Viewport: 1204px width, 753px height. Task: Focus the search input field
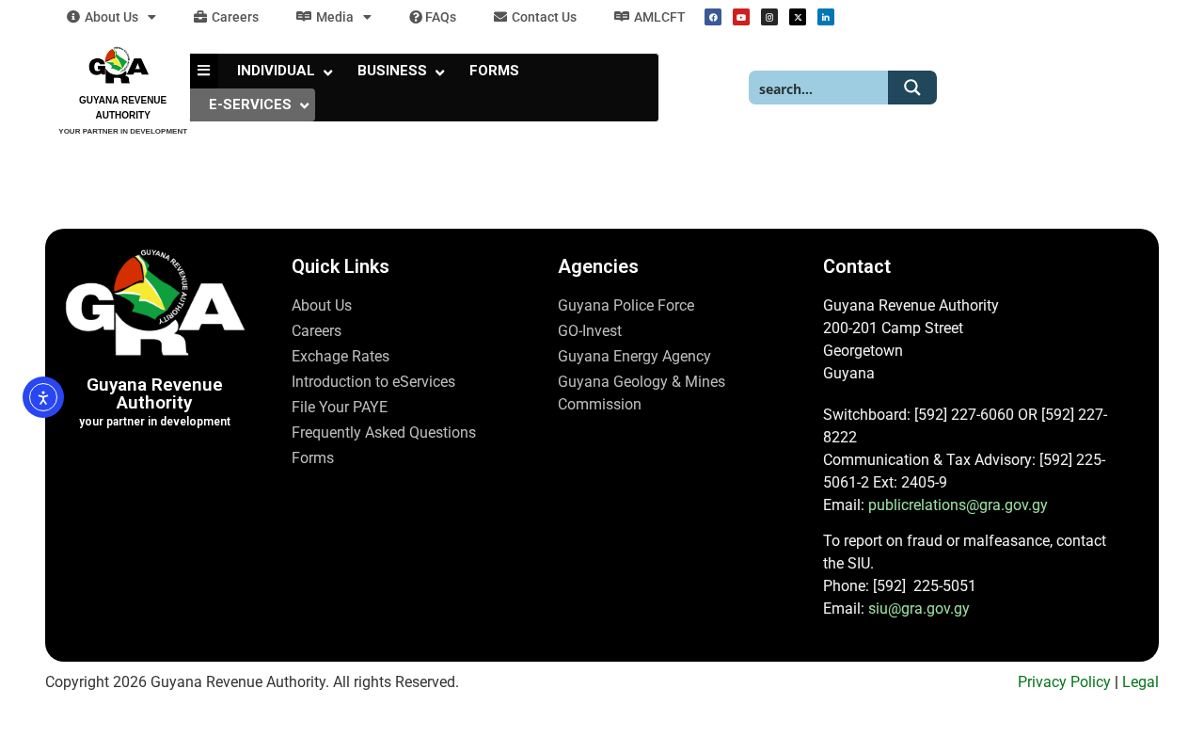818,88
